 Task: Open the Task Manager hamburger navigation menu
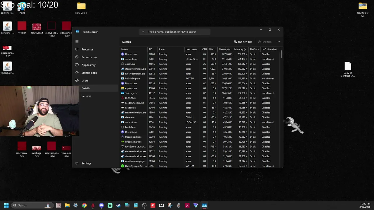tap(77, 41)
